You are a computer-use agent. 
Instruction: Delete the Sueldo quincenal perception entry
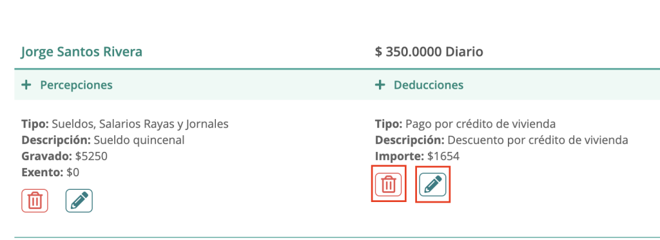[x=35, y=201]
